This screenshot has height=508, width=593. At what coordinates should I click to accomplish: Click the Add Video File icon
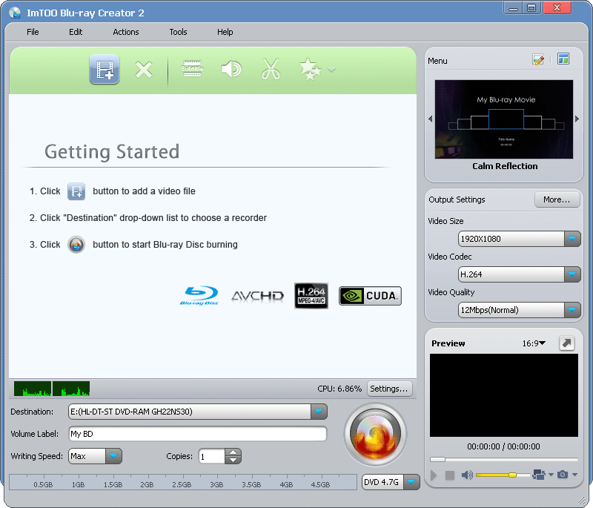(x=104, y=69)
